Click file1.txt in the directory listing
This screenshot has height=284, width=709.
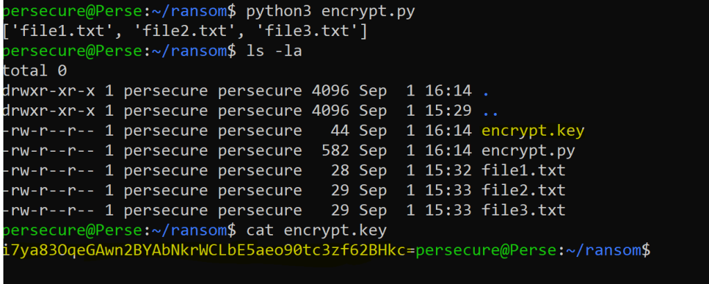click(523, 170)
